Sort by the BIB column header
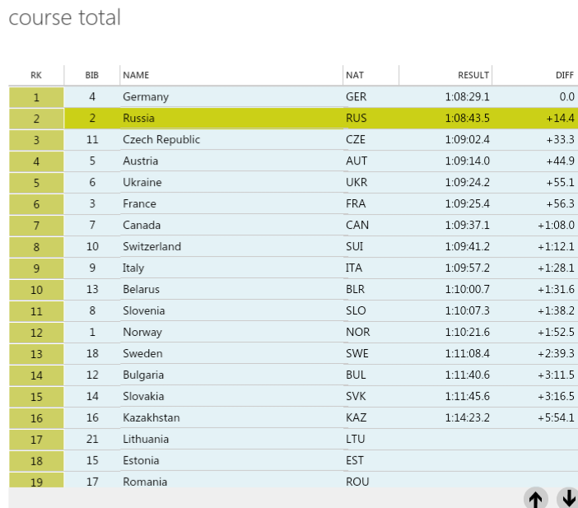578x508 pixels. pyautogui.click(x=91, y=75)
